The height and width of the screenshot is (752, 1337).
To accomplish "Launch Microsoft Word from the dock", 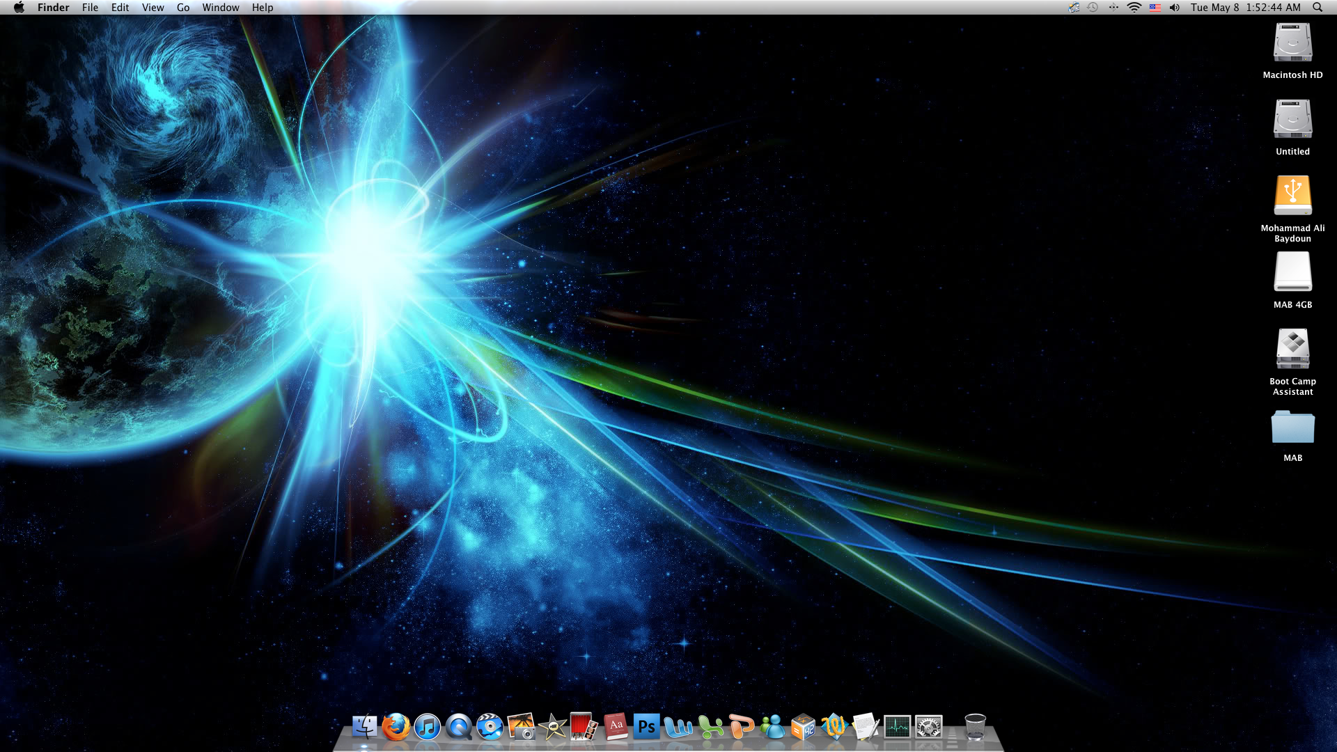I will tap(678, 728).
